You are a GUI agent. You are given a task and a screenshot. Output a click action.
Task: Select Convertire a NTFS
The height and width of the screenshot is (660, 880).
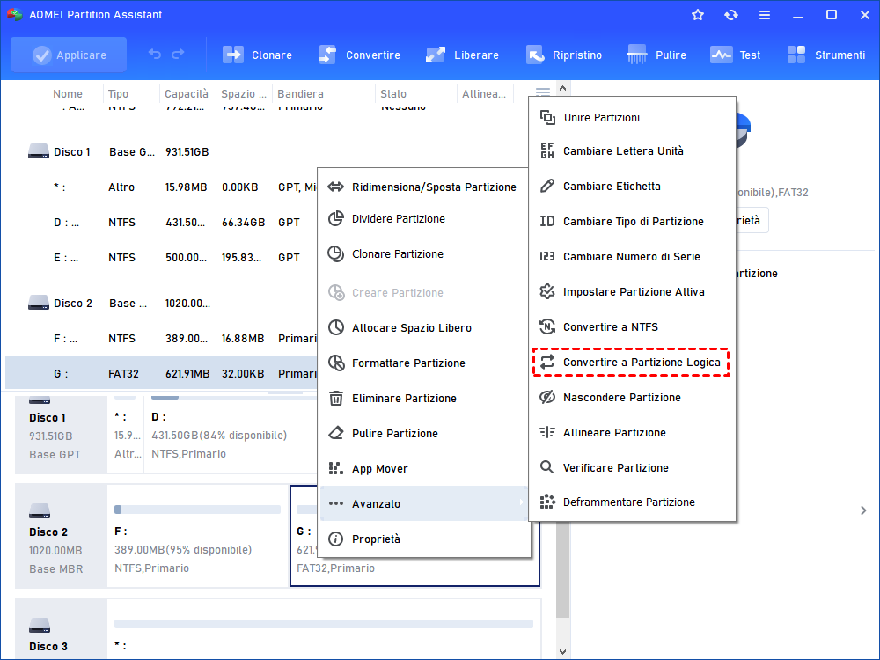632,326
